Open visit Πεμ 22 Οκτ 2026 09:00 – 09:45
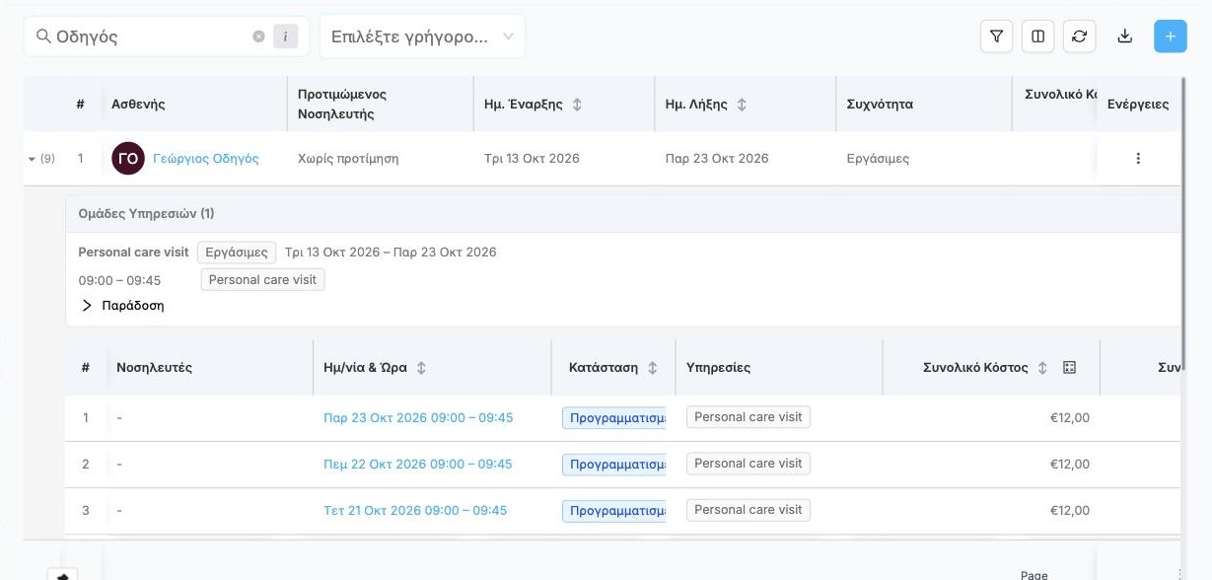The width and height of the screenshot is (1212, 580). point(418,464)
